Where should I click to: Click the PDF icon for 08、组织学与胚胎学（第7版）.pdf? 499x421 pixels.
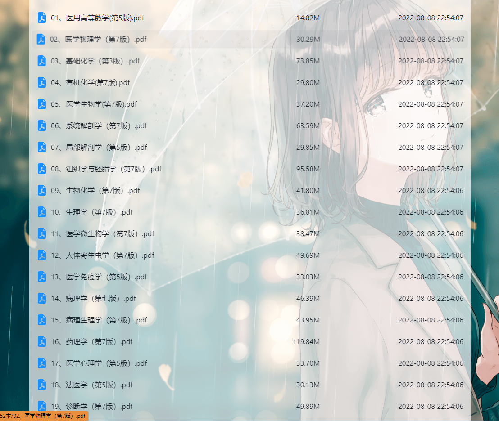click(x=42, y=169)
